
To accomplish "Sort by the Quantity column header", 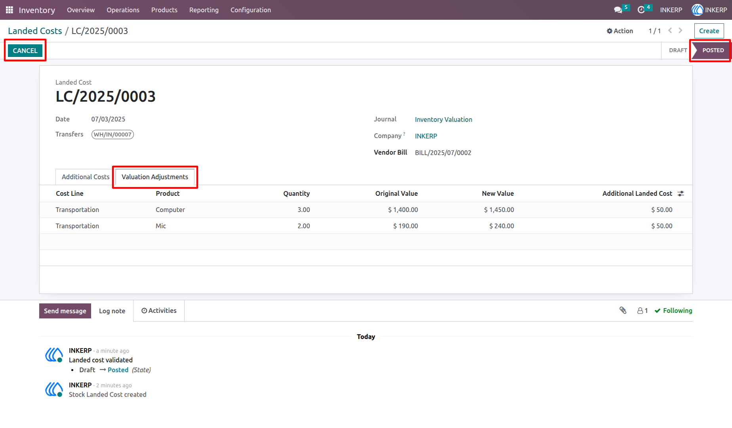I will click(296, 193).
